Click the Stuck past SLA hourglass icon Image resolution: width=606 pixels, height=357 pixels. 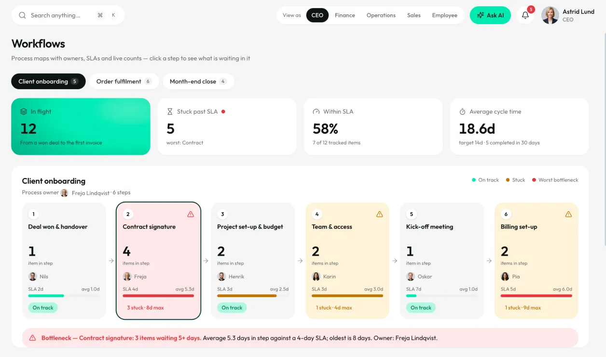point(170,111)
